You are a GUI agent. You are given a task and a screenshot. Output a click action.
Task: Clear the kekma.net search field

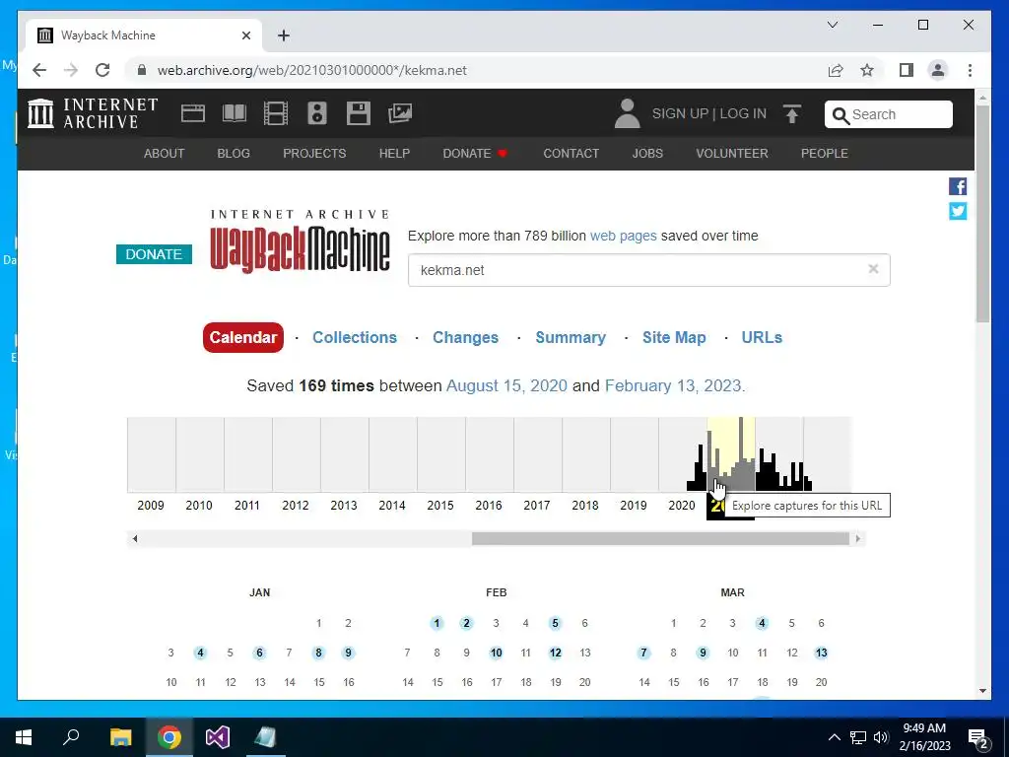(x=873, y=269)
